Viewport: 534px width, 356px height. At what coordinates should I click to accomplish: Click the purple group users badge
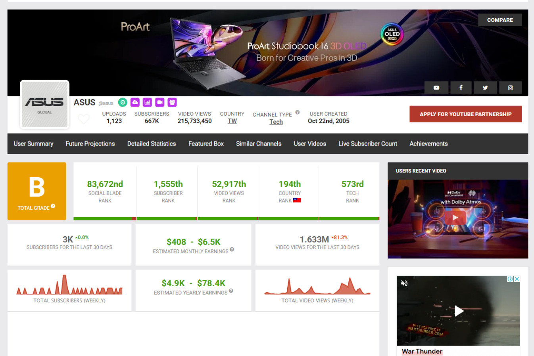(x=172, y=102)
